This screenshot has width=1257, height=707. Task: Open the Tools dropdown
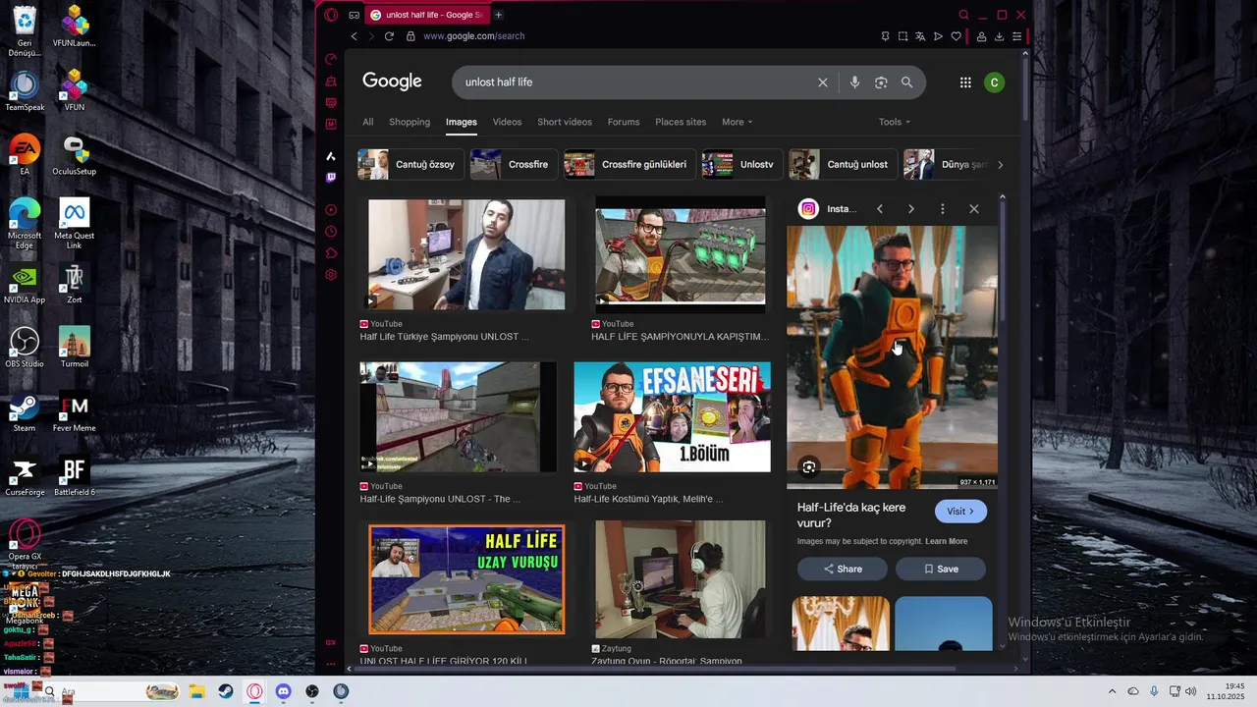[x=894, y=122]
